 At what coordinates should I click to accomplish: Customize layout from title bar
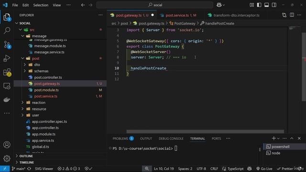coord(252,5)
